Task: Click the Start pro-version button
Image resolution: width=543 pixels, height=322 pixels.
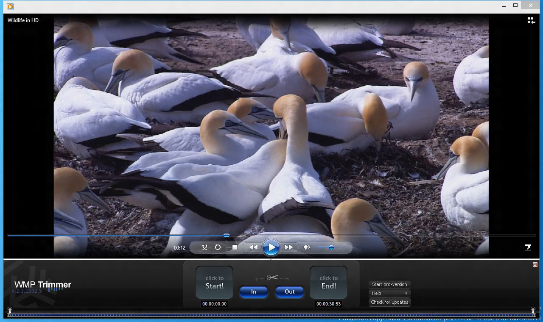Action: 389,284
